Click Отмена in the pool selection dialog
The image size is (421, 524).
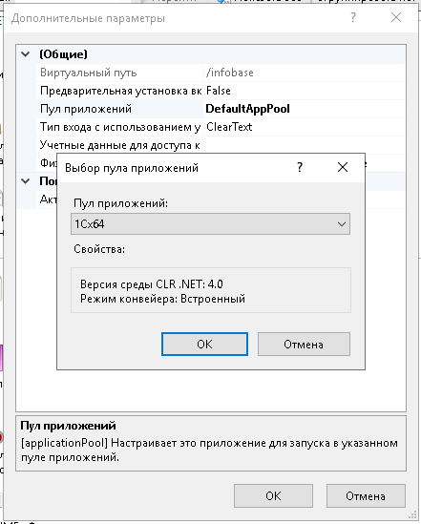coord(304,345)
